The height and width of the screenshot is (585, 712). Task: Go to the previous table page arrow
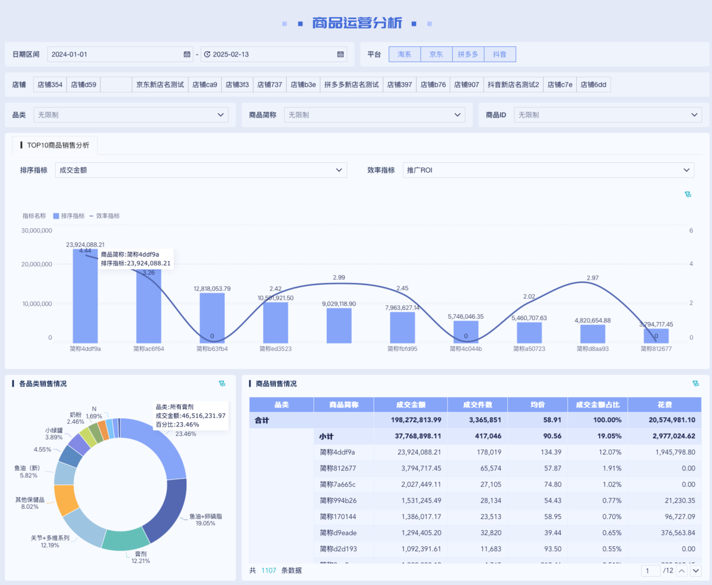pos(682,571)
